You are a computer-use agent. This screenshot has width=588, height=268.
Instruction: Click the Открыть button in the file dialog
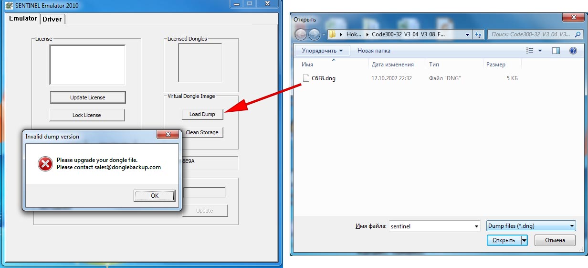504,240
